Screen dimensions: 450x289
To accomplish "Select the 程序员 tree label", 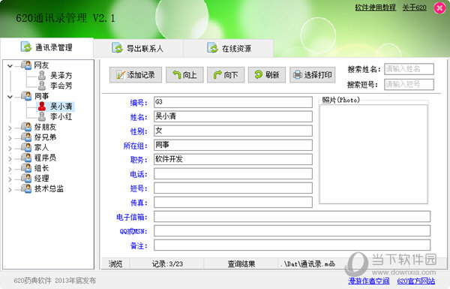I will (x=45, y=158).
